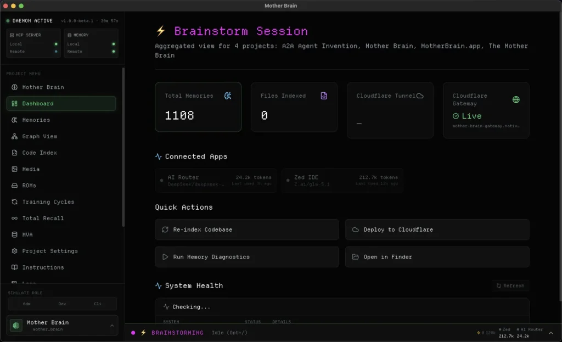Click the AI Router connected app card

pos(216,180)
